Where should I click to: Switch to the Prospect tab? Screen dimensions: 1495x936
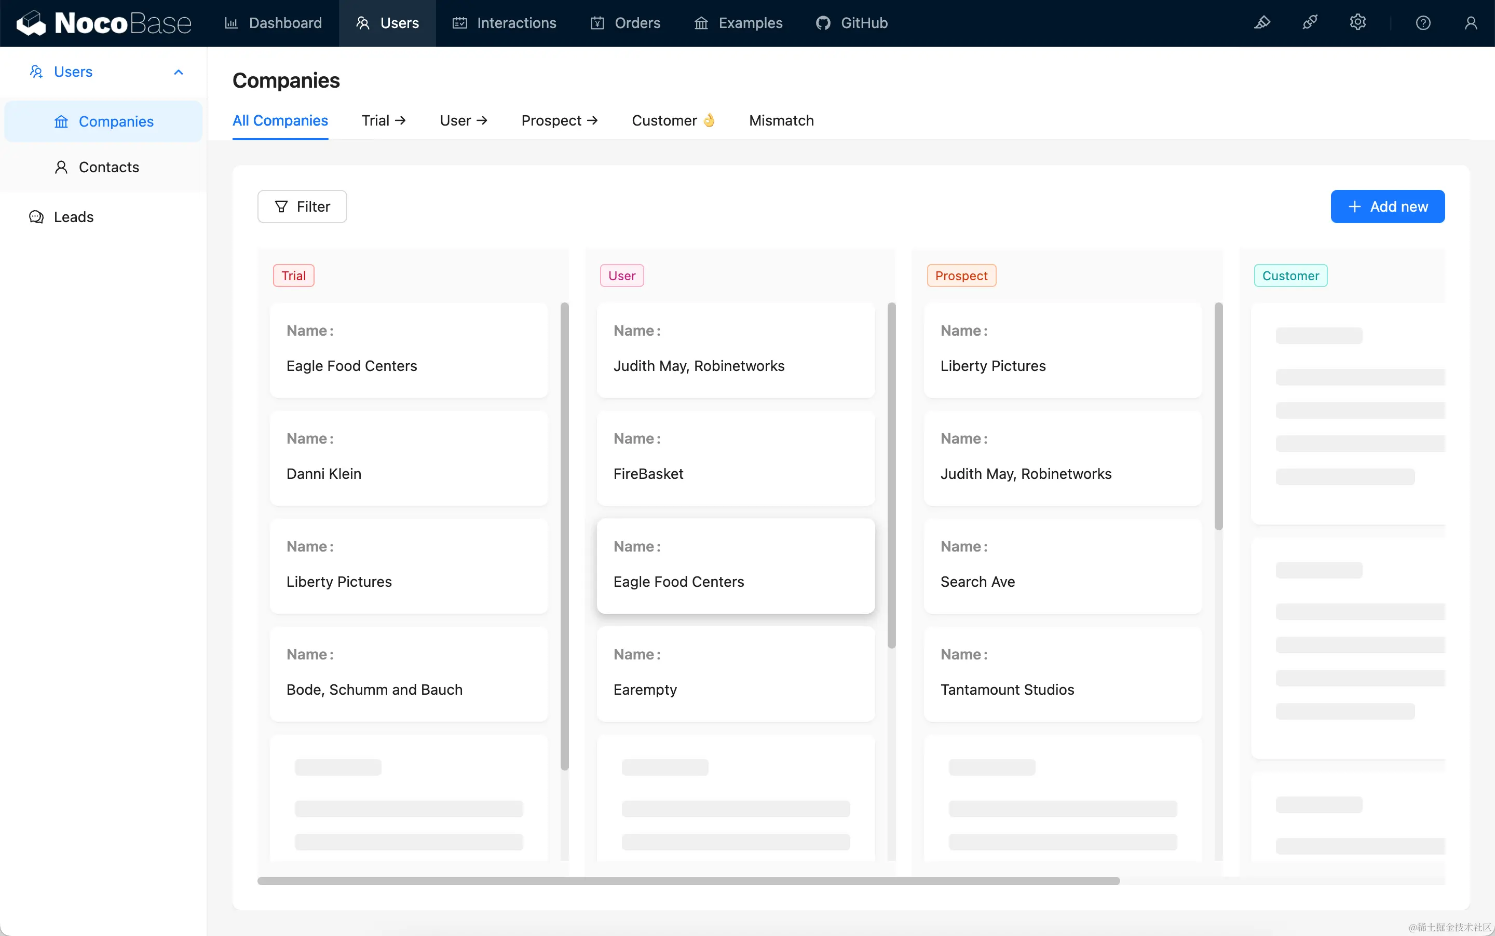pos(559,120)
